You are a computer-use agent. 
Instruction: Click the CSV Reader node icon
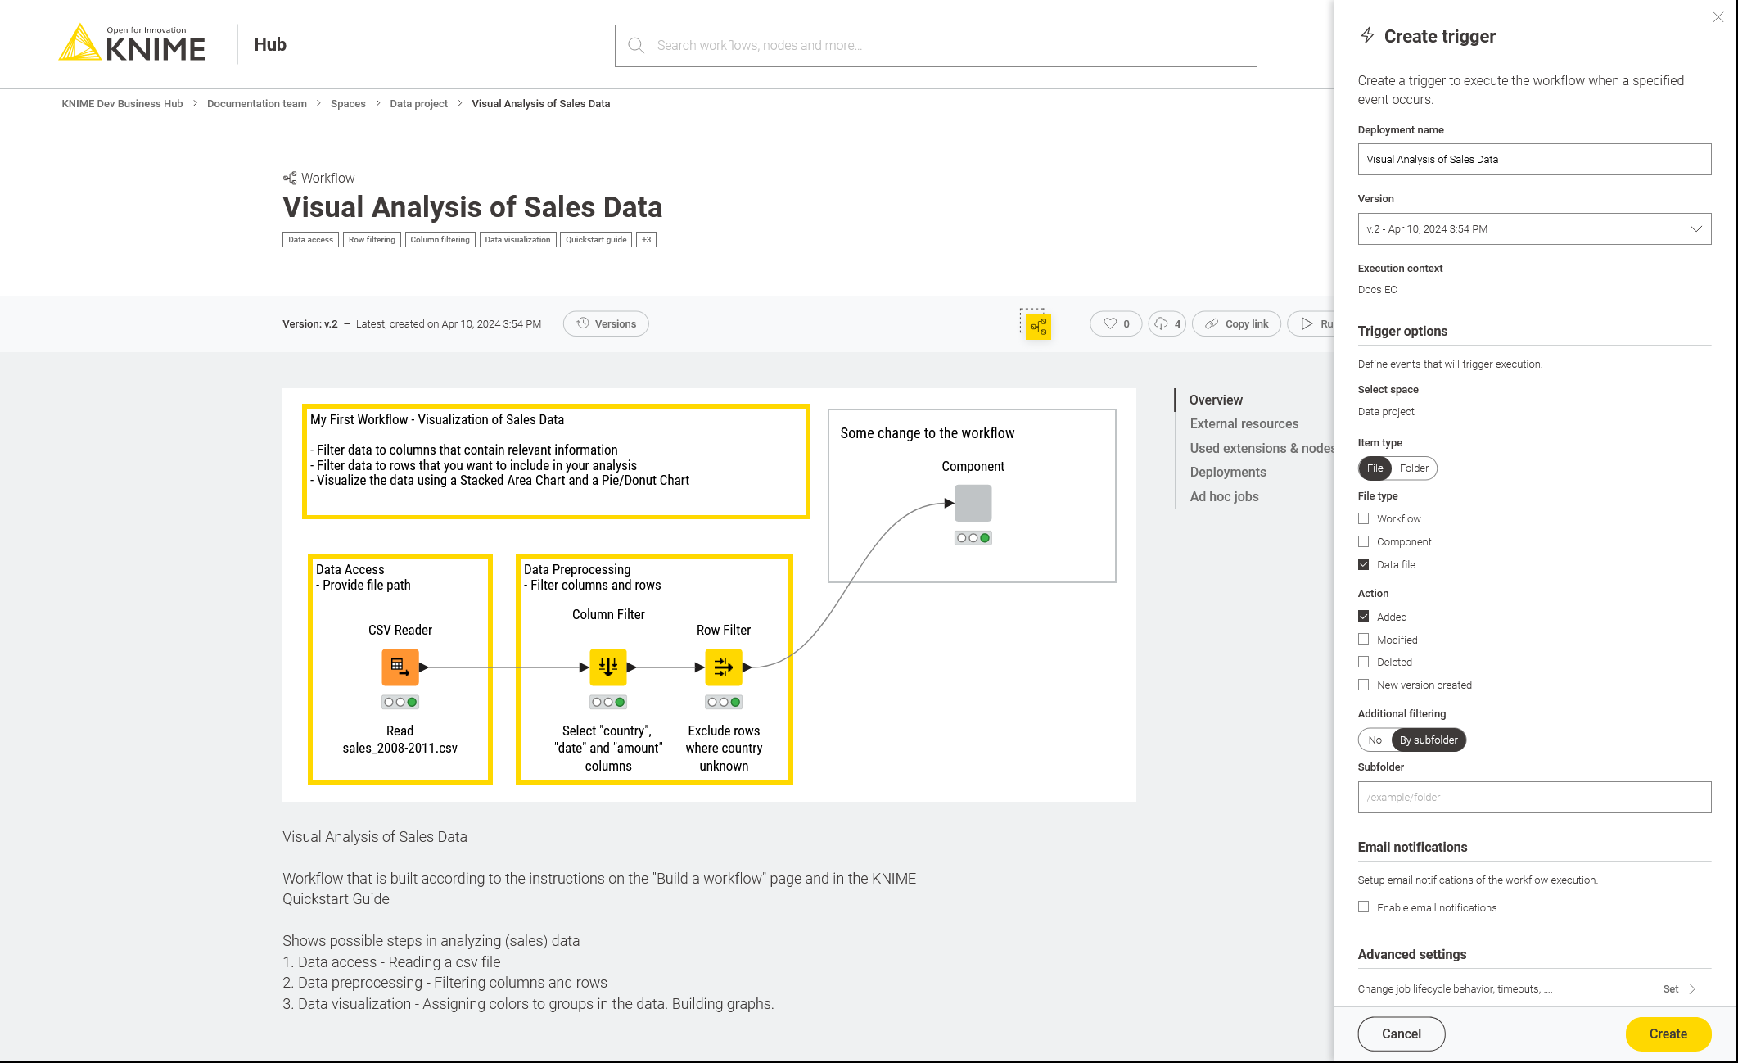(x=400, y=667)
